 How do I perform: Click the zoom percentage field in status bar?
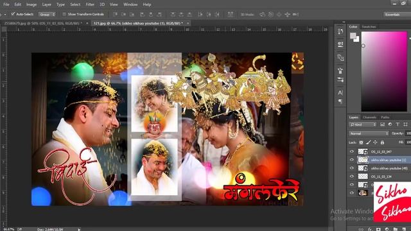(x=8, y=229)
